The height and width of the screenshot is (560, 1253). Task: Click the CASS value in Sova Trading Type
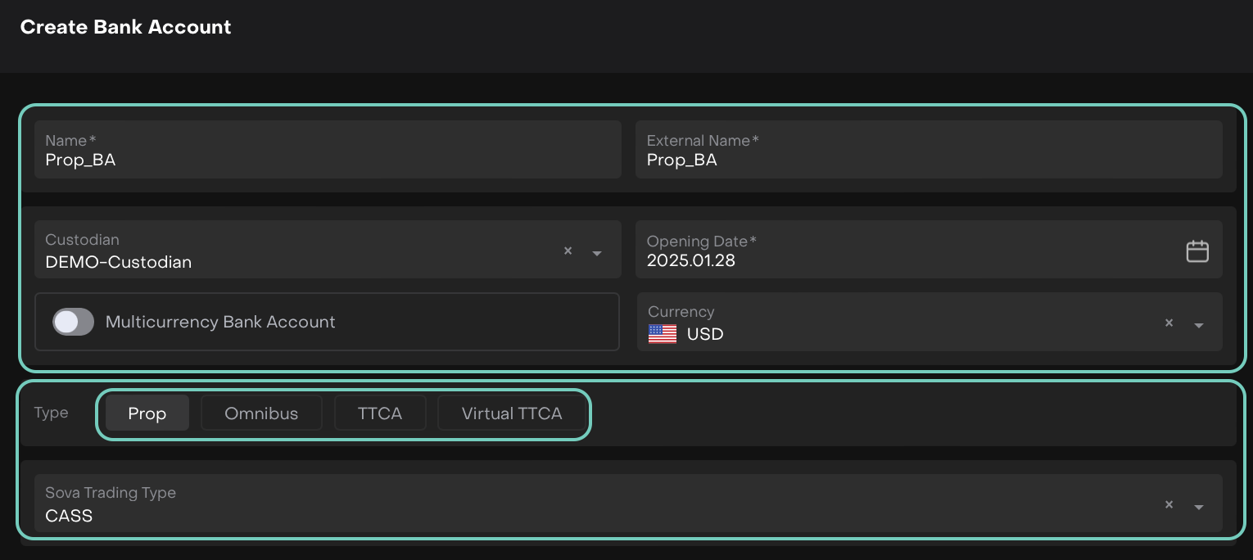point(69,516)
